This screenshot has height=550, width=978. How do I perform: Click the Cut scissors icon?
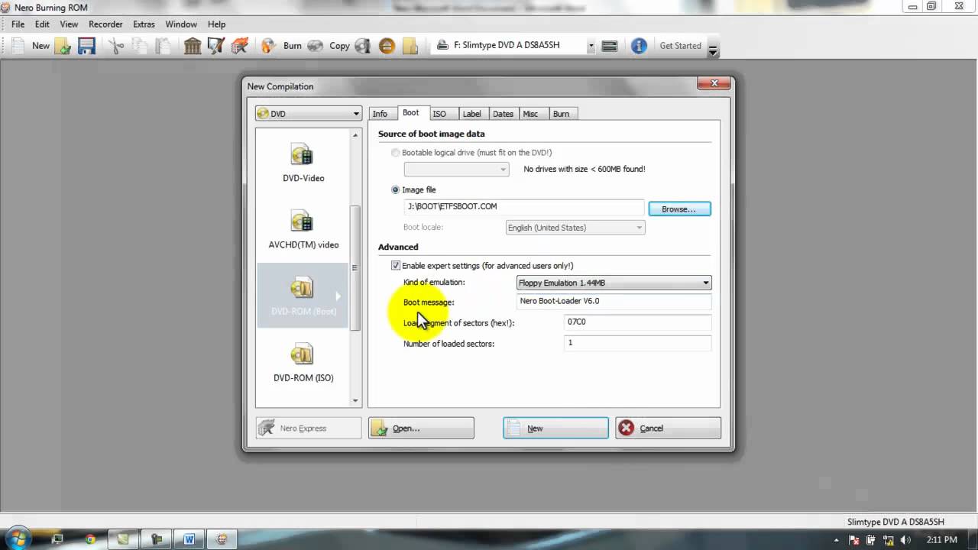116,46
